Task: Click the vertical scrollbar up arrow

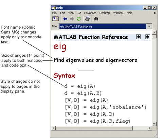Action: [154, 33]
